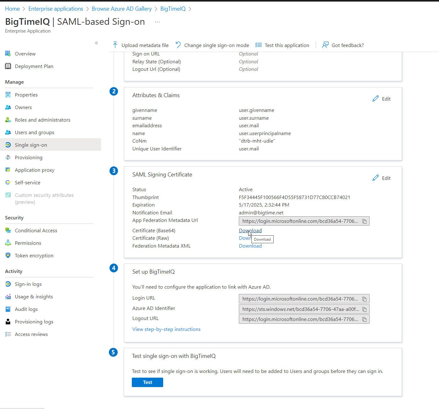Copy the Logout URL to clipboard

point(364,319)
